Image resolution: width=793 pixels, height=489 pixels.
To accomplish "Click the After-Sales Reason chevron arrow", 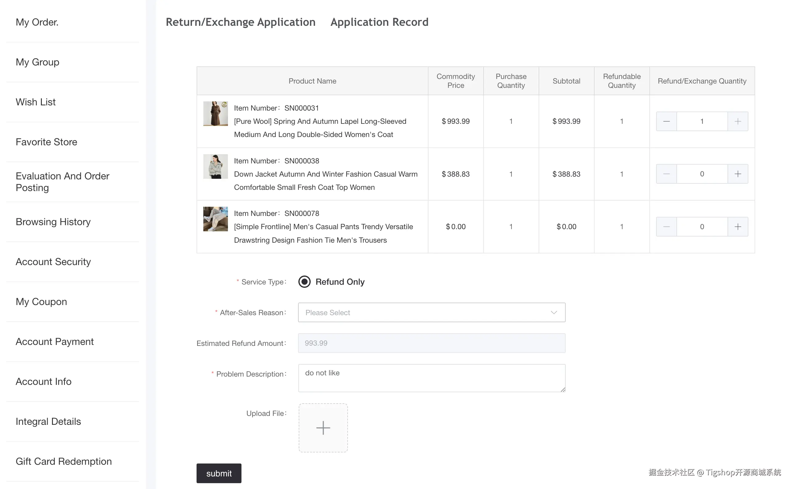I will (x=553, y=312).
